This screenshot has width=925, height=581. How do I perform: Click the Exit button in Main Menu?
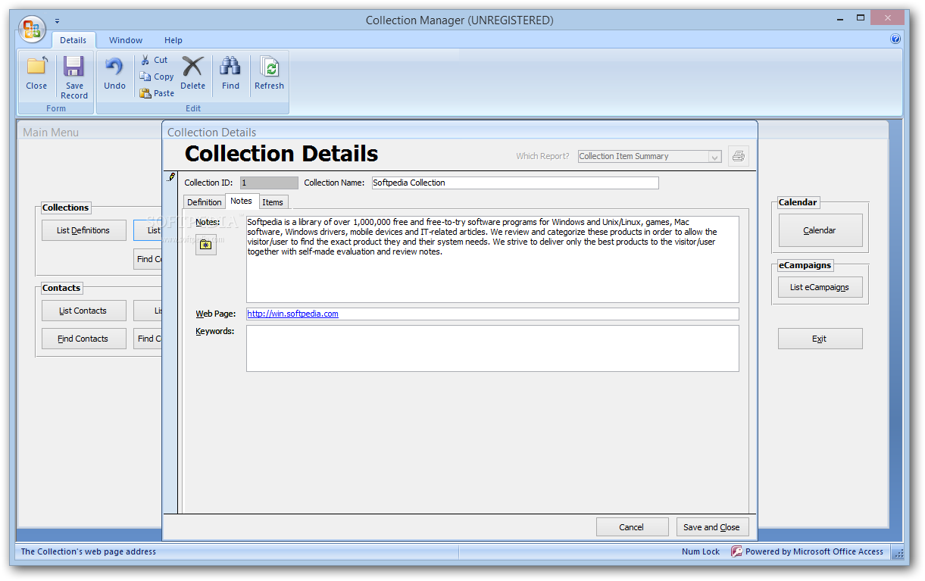(820, 339)
